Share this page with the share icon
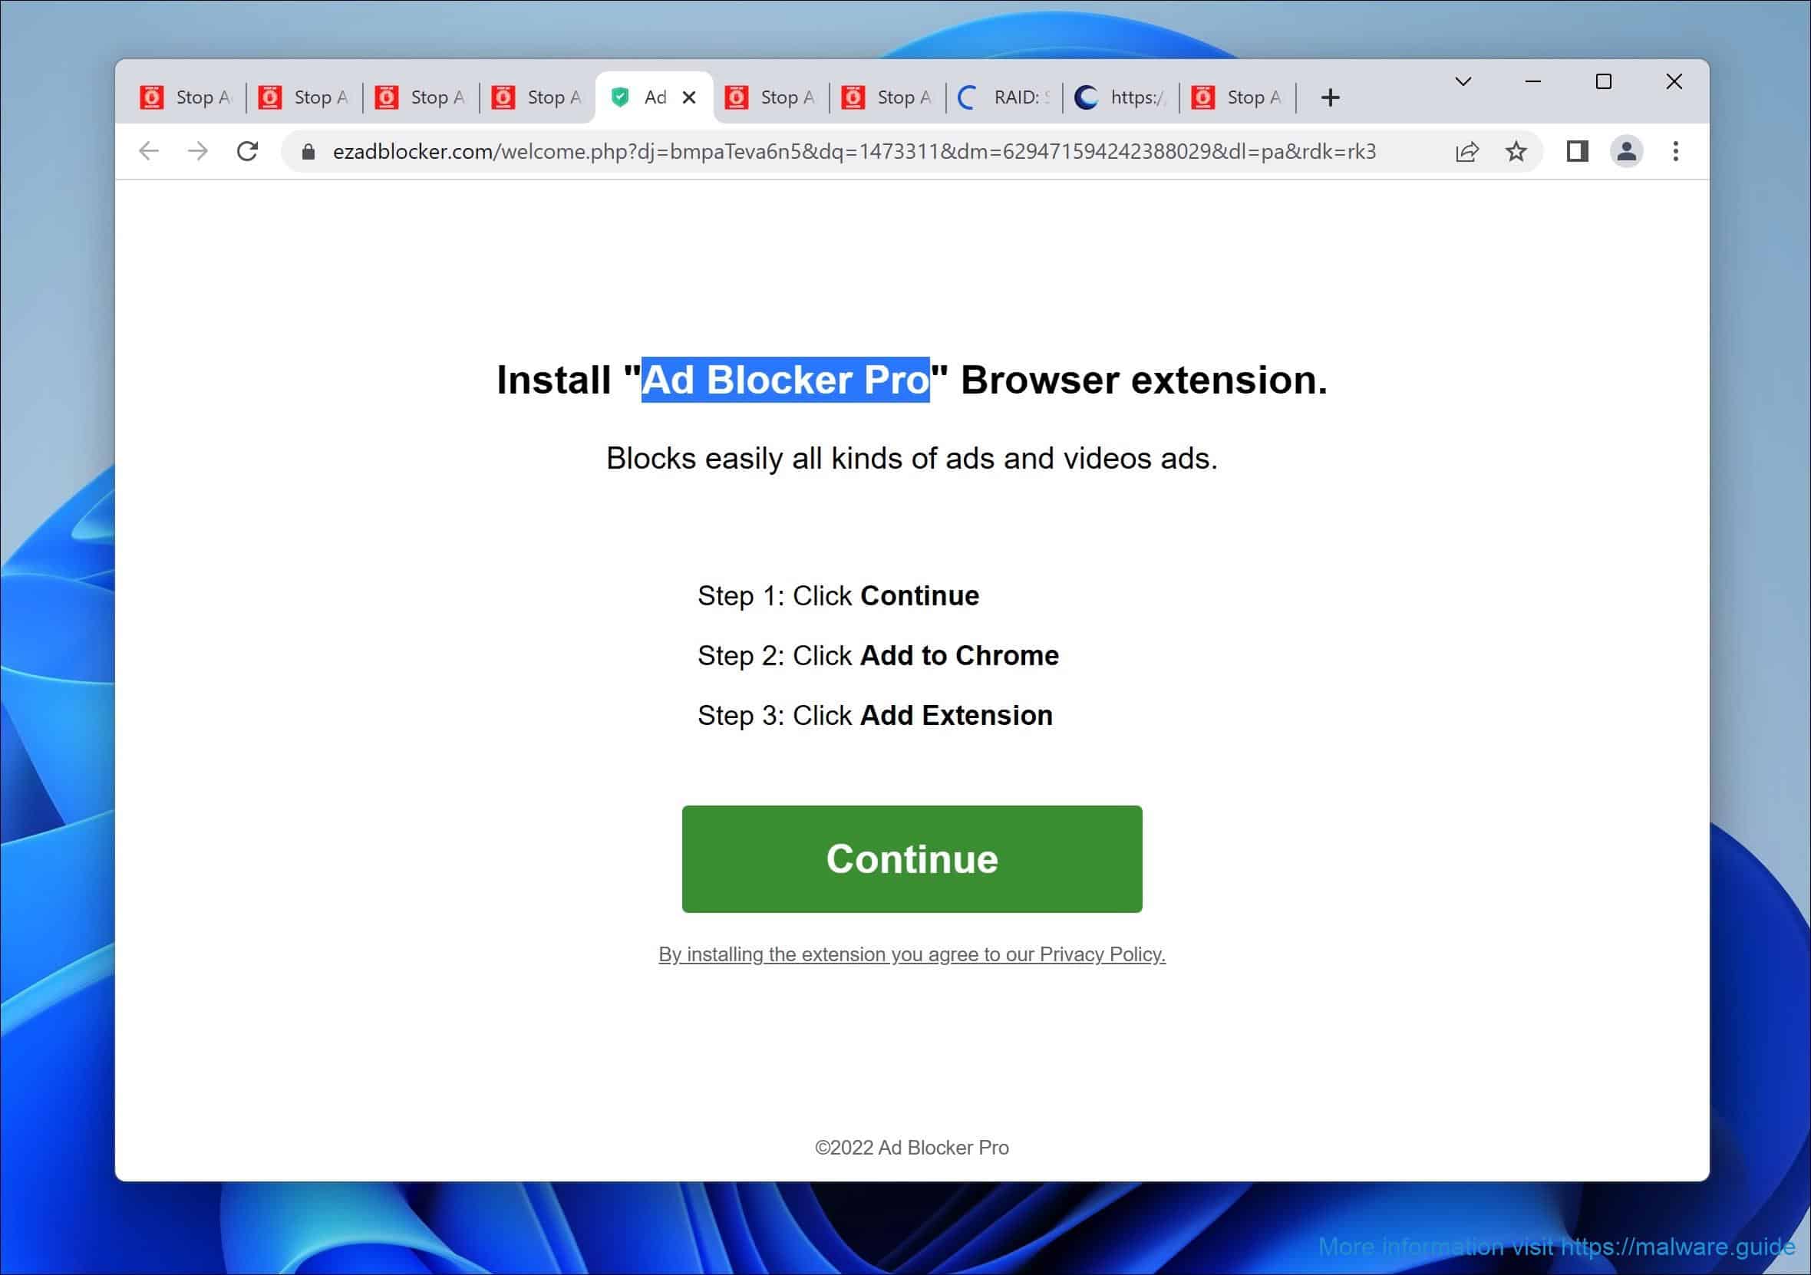 tap(1466, 151)
